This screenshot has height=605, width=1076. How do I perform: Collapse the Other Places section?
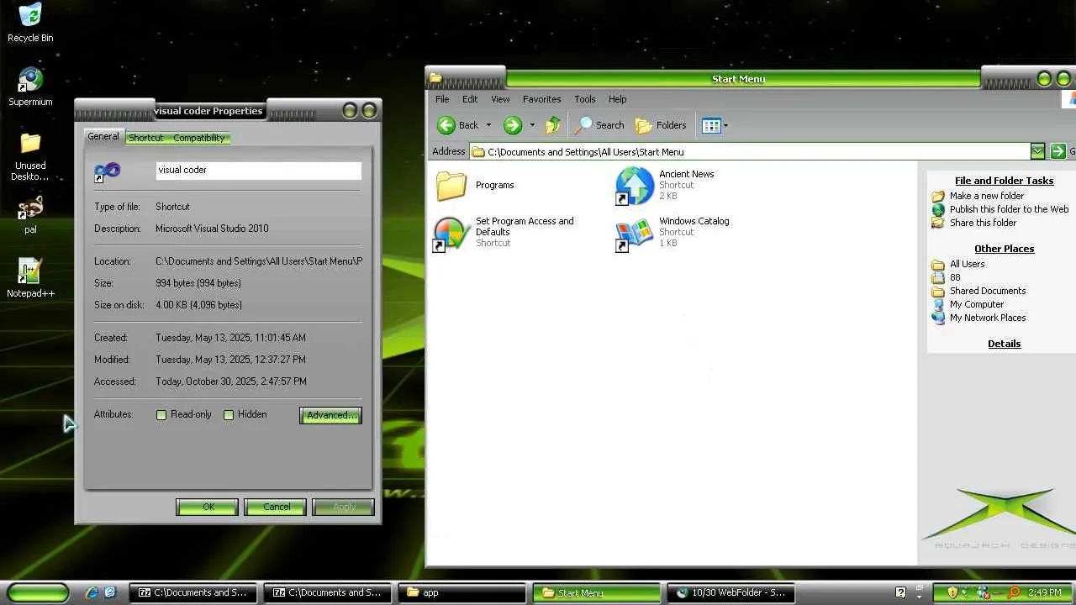1004,249
